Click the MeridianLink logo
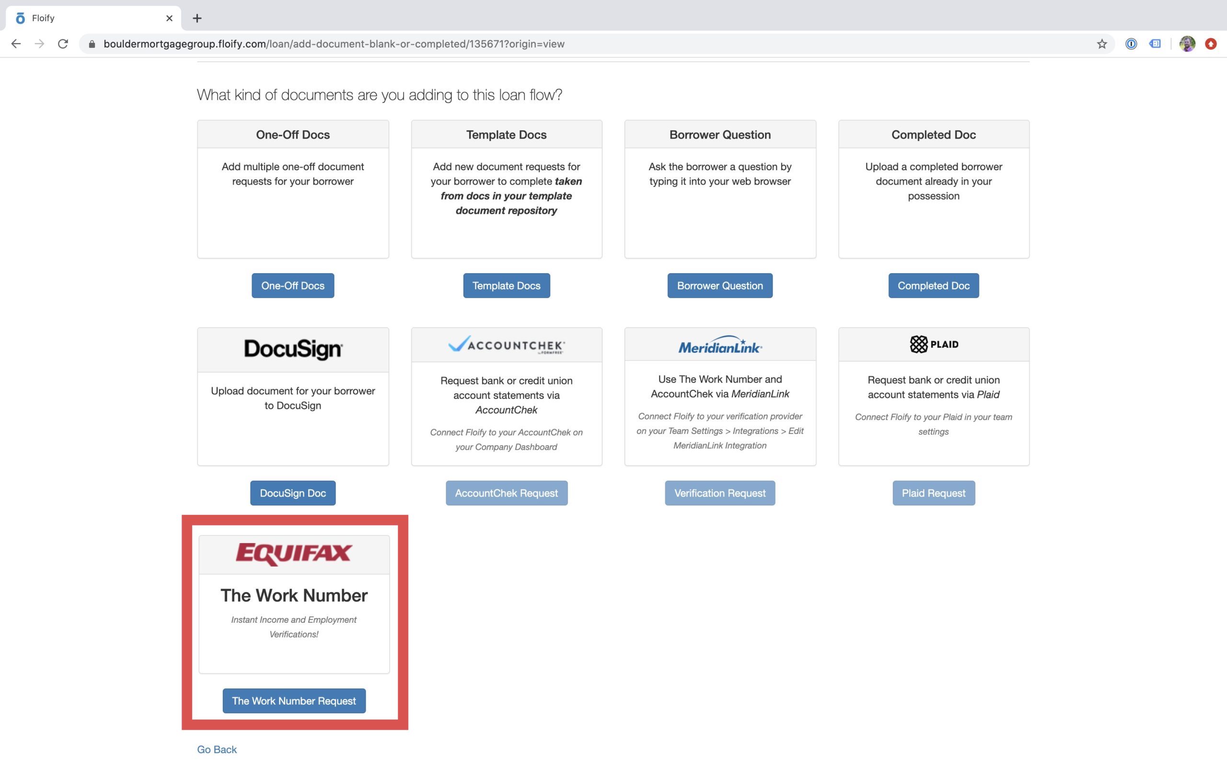 720,345
